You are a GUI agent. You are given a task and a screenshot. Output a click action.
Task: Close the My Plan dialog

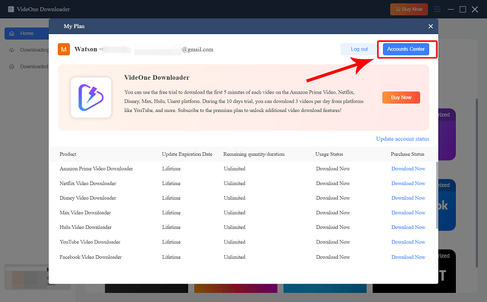[x=430, y=26]
